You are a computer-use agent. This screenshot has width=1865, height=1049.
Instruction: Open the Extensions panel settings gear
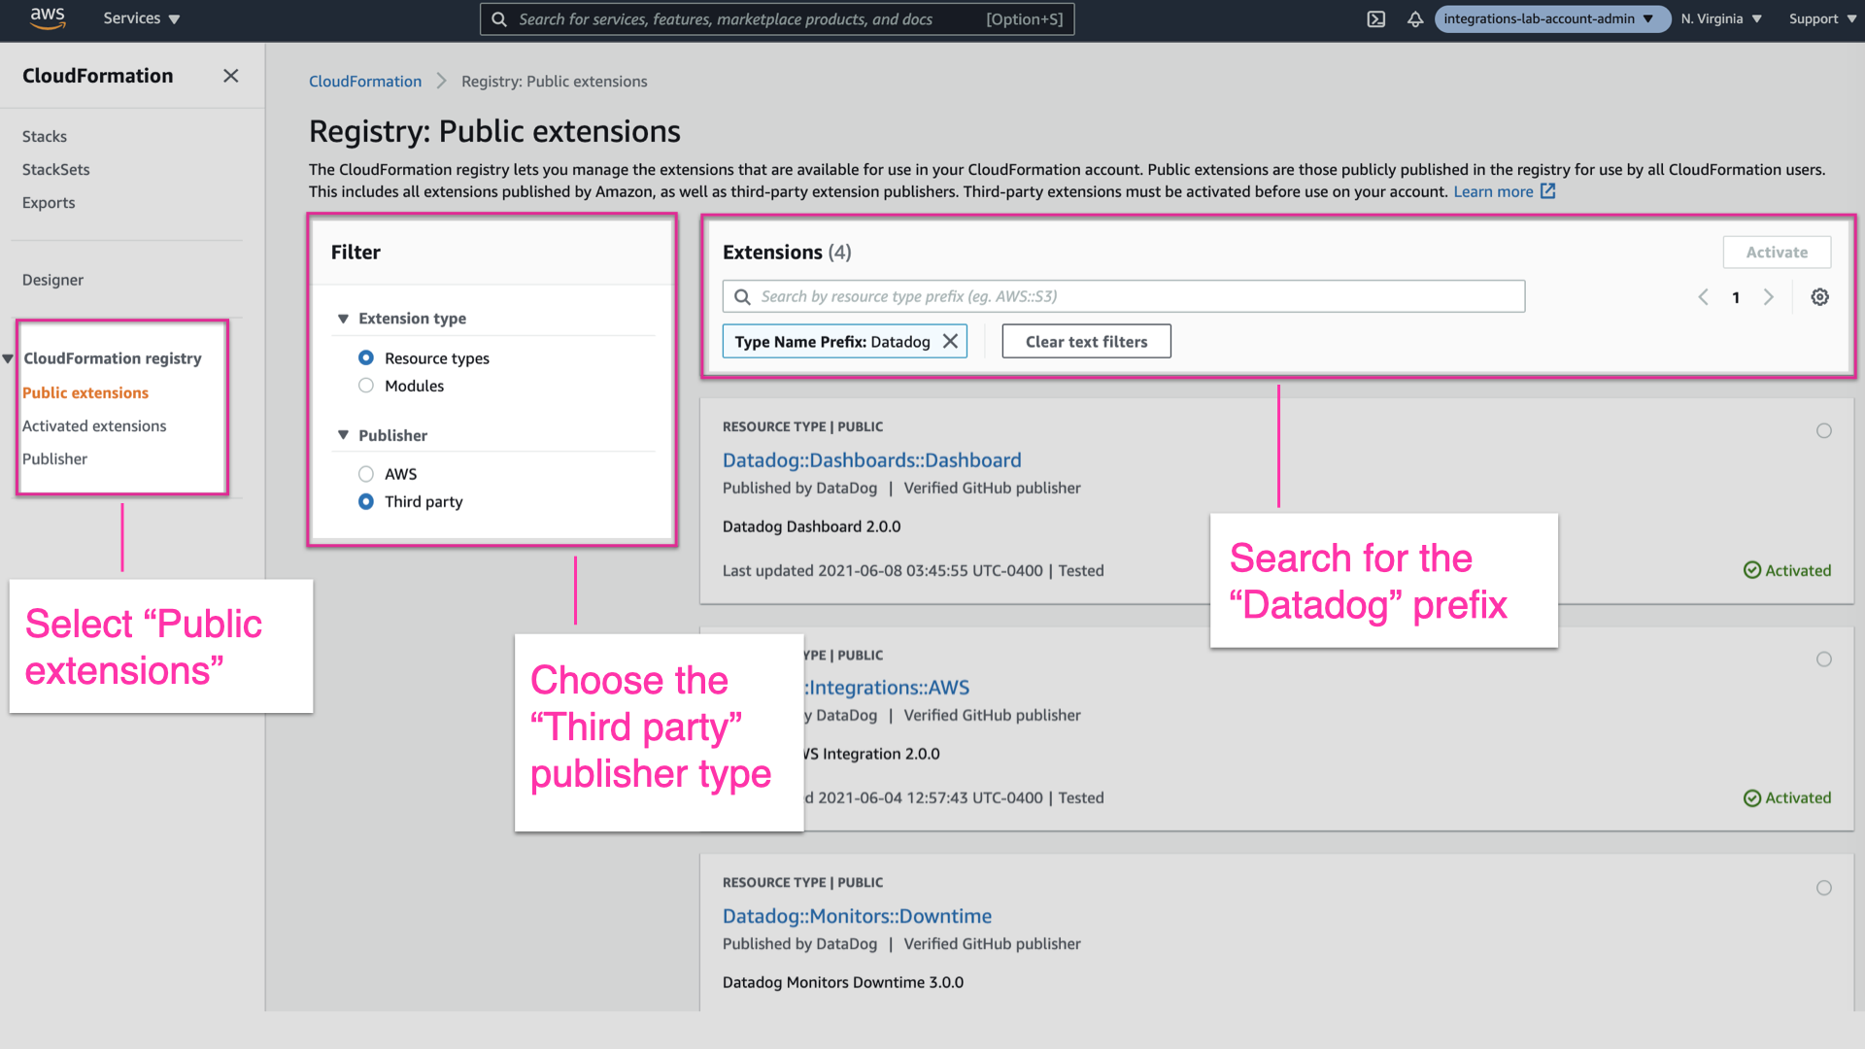click(1819, 296)
